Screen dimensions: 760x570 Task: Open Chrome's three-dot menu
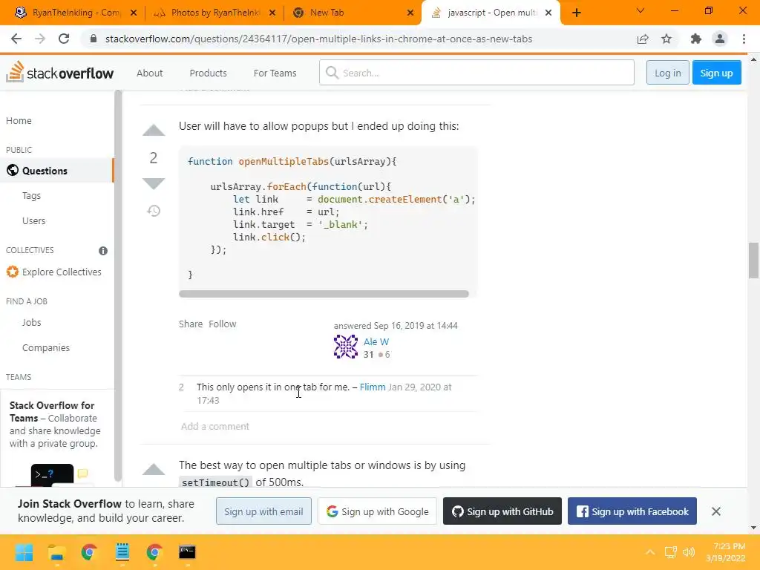[744, 39]
